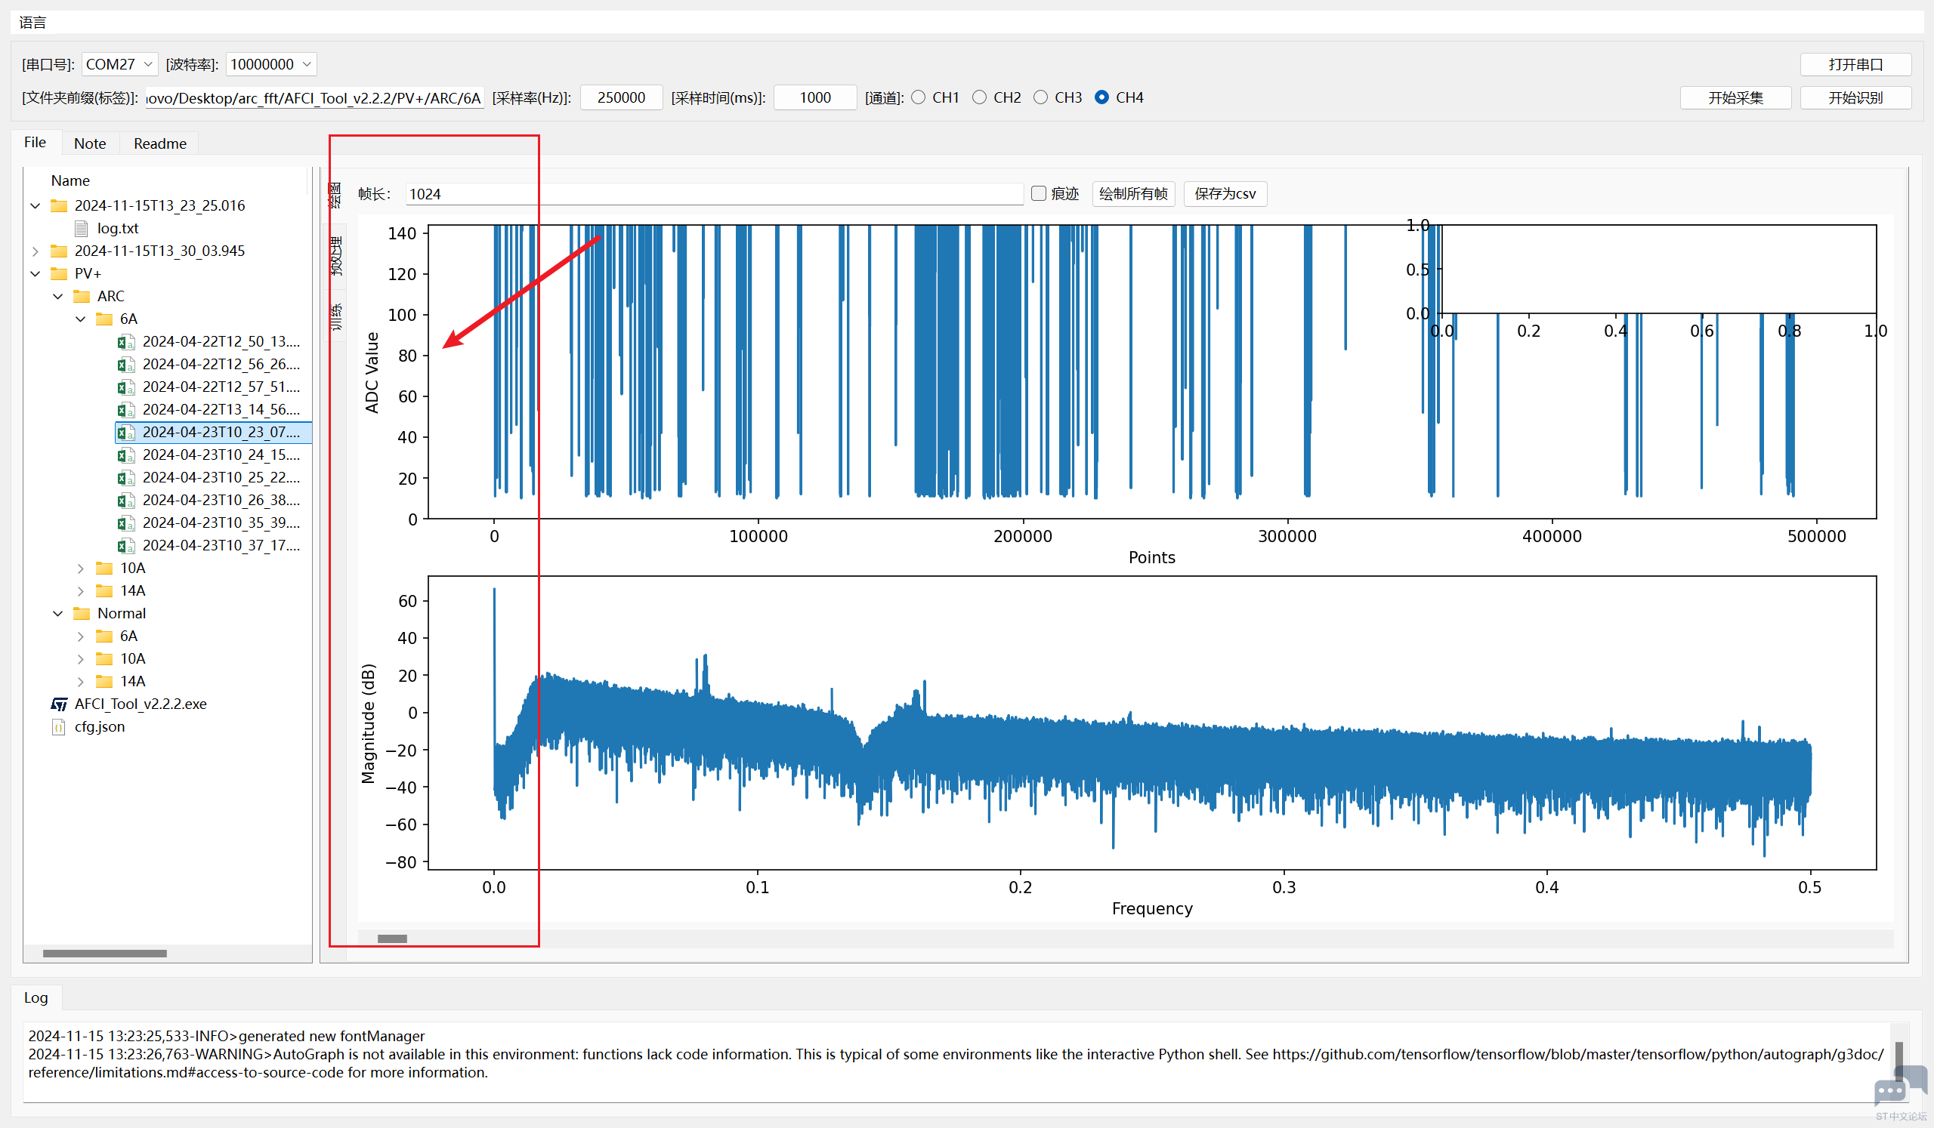The height and width of the screenshot is (1128, 1934).
Task: Expand the 14A folder chevron under Normal
Action: (x=81, y=682)
